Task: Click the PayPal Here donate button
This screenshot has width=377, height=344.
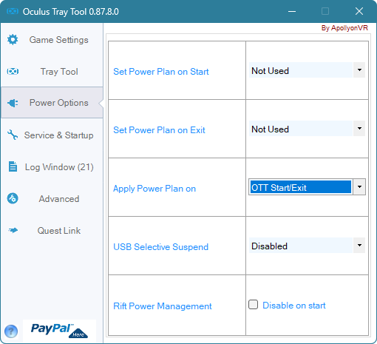Action: point(59,331)
